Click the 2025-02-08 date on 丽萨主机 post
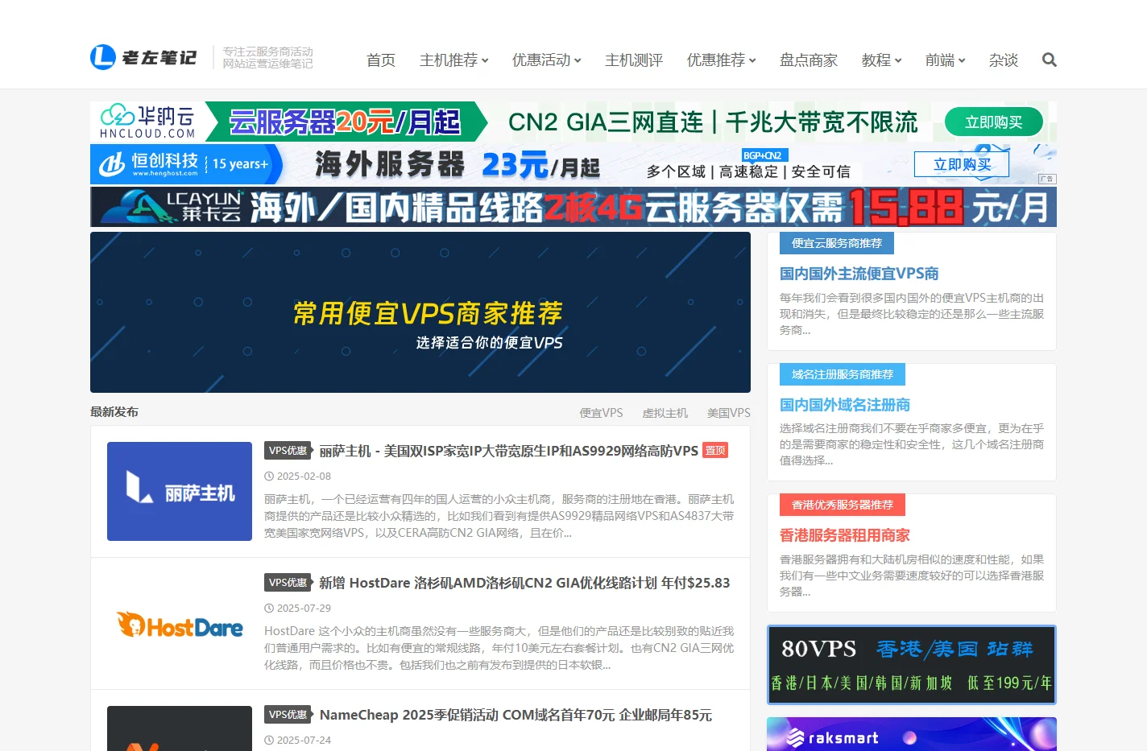 [304, 477]
